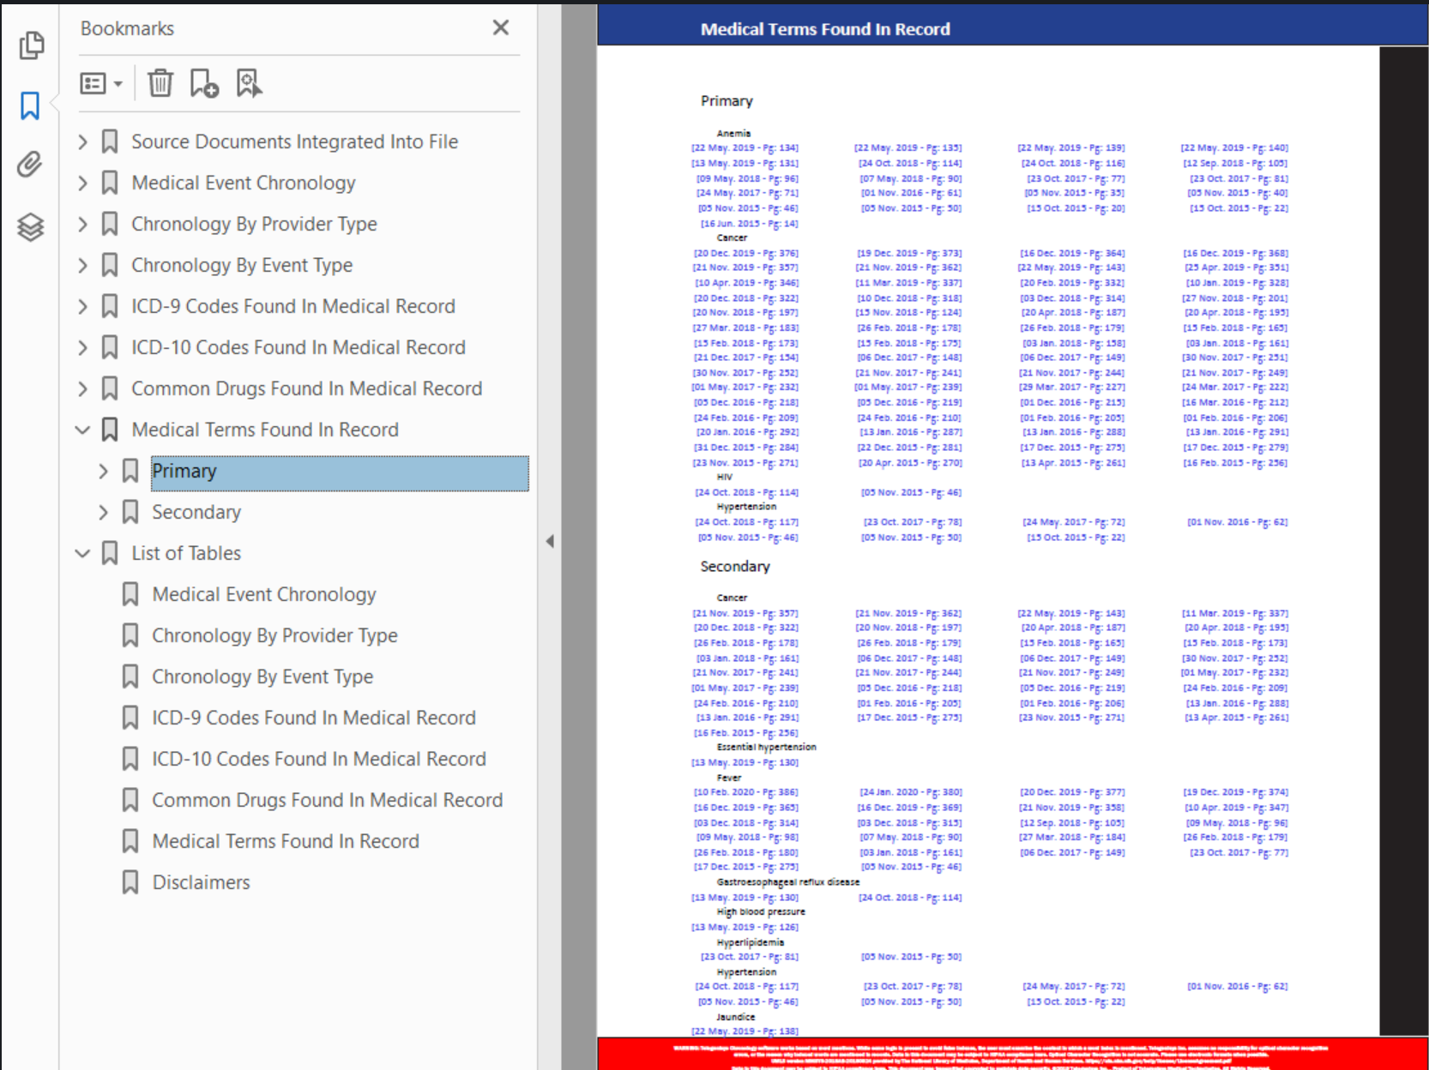
Task: Expand top-level Chronology By Event Type bookmark
Action: coord(83,265)
